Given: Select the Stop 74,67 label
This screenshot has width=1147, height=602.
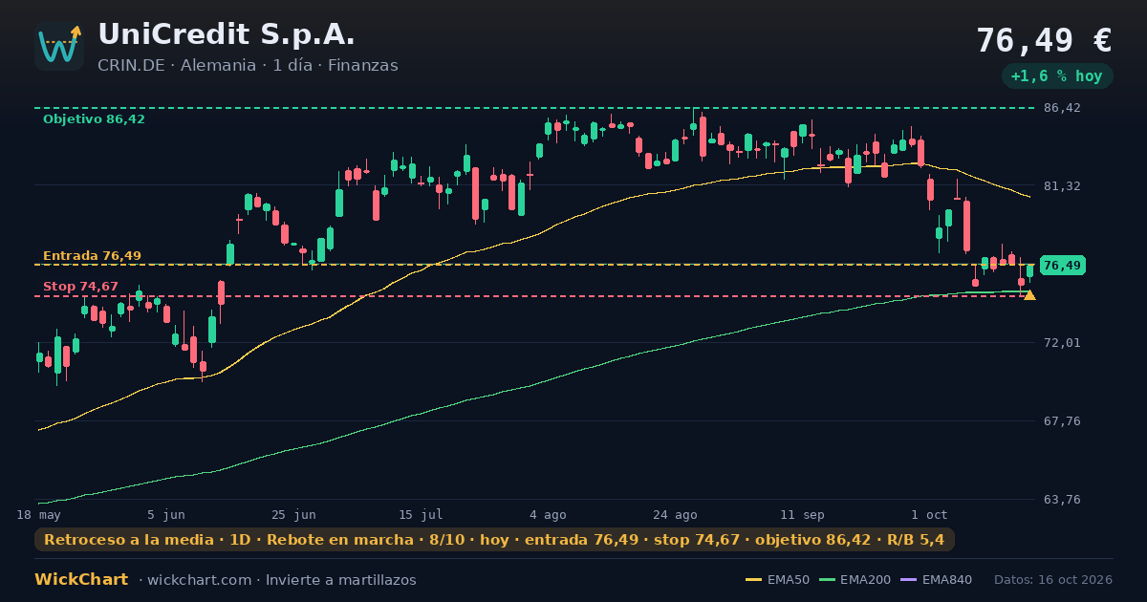Looking at the screenshot, I should pyautogui.click(x=80, y=286).
